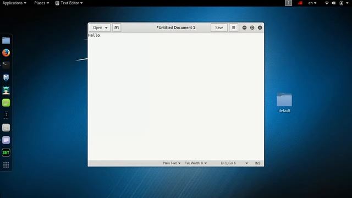
Task: Click the Save button
Action: (219, 28)
